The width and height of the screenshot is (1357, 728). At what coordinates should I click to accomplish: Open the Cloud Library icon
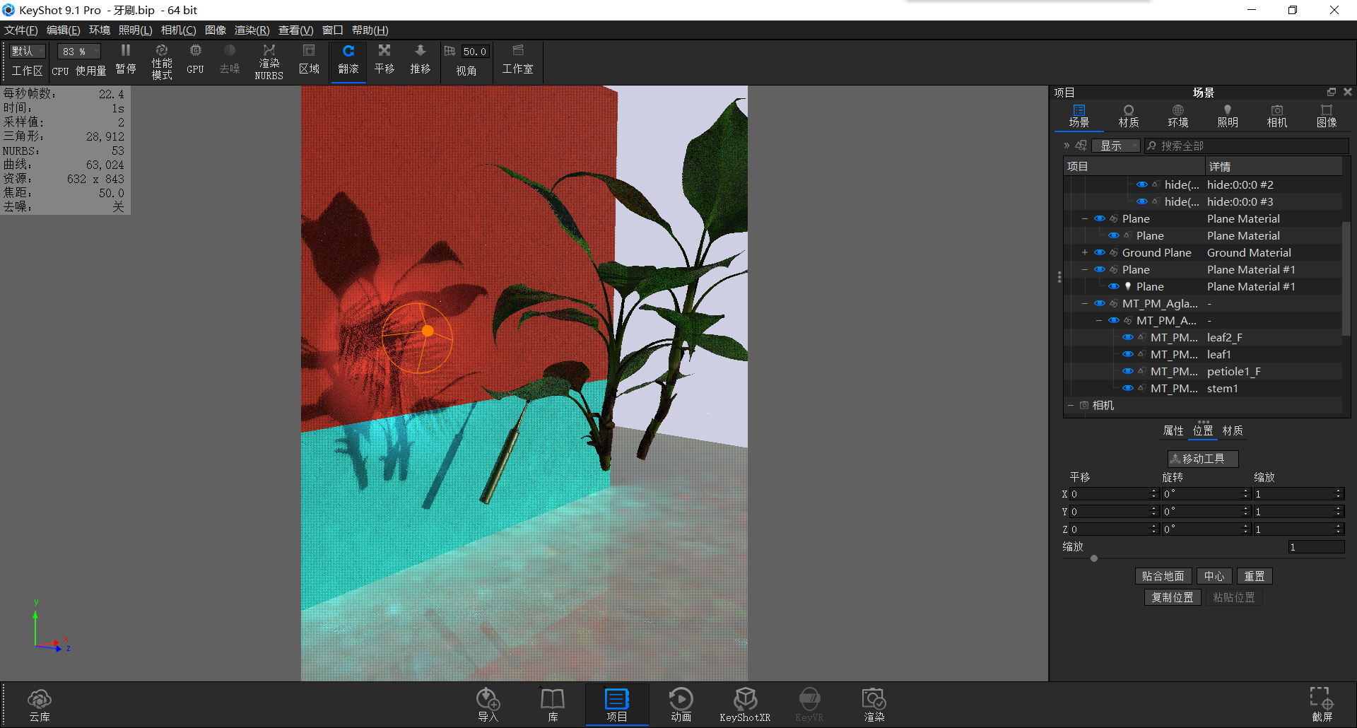pyautogui.click(x=40, y=704)
